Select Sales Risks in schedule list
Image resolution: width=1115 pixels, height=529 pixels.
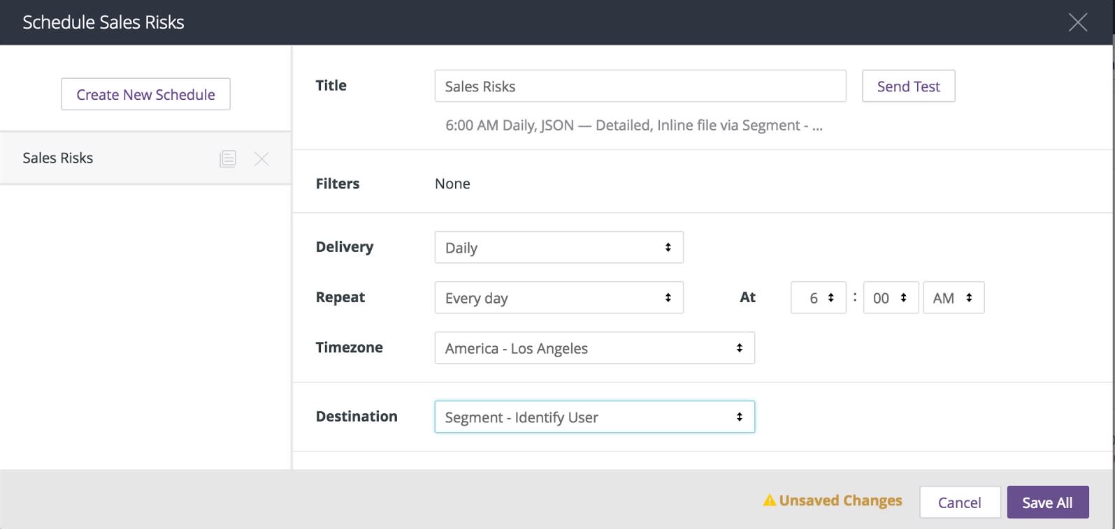click(58, 158)
